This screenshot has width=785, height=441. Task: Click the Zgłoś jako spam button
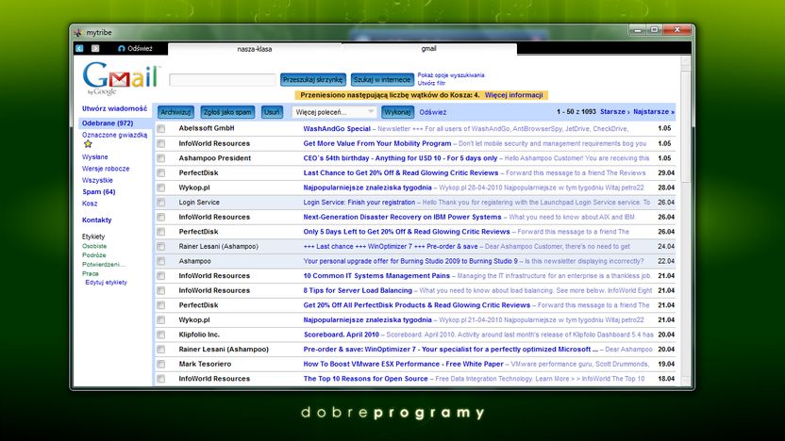coord(227,112)
